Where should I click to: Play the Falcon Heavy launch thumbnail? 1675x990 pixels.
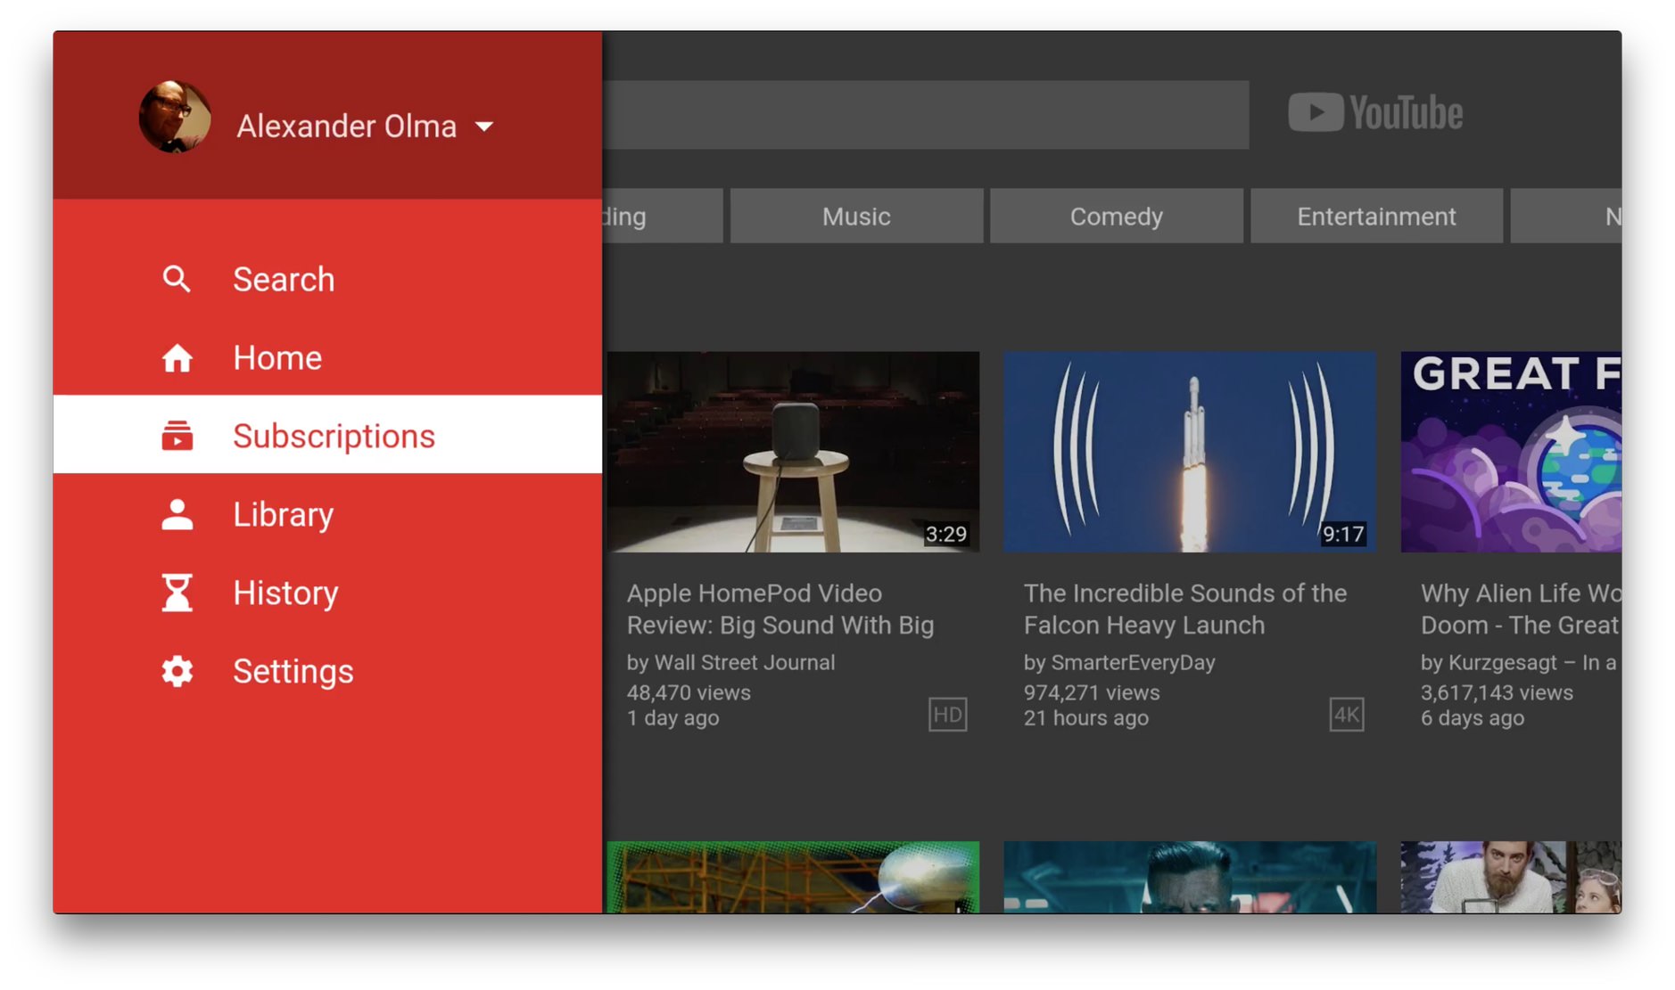pyautogui.click(x=1190, y=452)
